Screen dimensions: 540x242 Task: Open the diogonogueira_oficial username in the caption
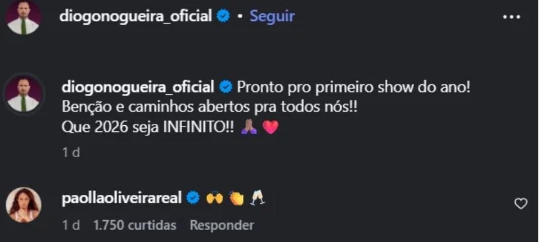pos(138,88)
